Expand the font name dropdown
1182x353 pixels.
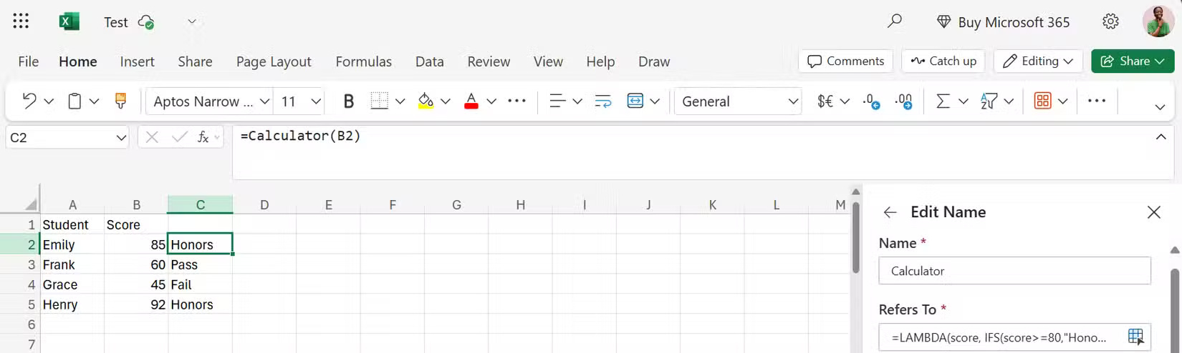pyautogui.click(x=264, y=101)
